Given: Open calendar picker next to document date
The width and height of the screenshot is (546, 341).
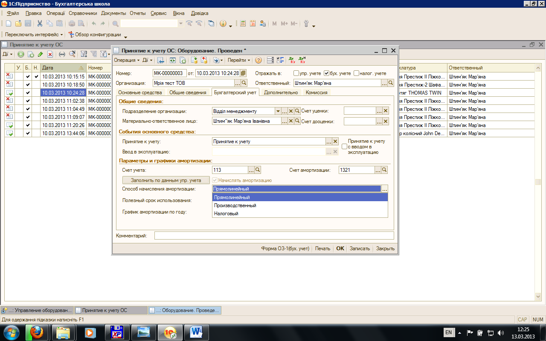Looking at the screenshot, I should (243, 73).
